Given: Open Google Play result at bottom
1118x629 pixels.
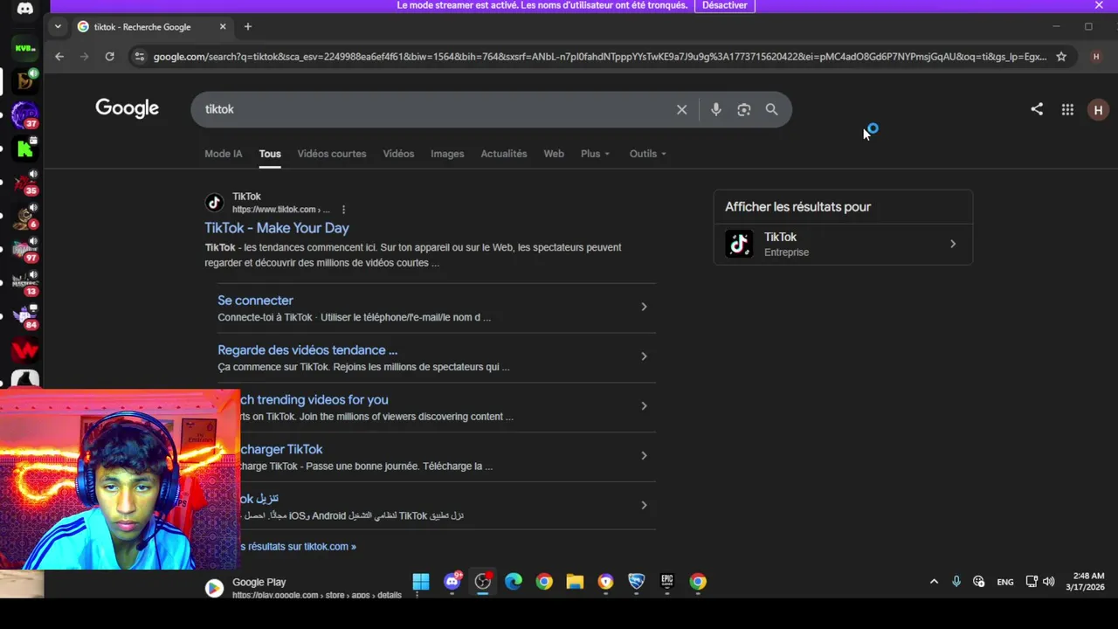Looking at the screenshot, I should (x=259, y=583).
